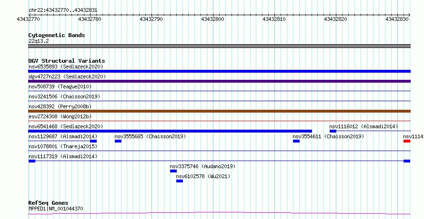This screenshot has width=424, height=219.
Task: Click the gray 22q13.2 cytogenetic band bar
Action: [219, 46]
